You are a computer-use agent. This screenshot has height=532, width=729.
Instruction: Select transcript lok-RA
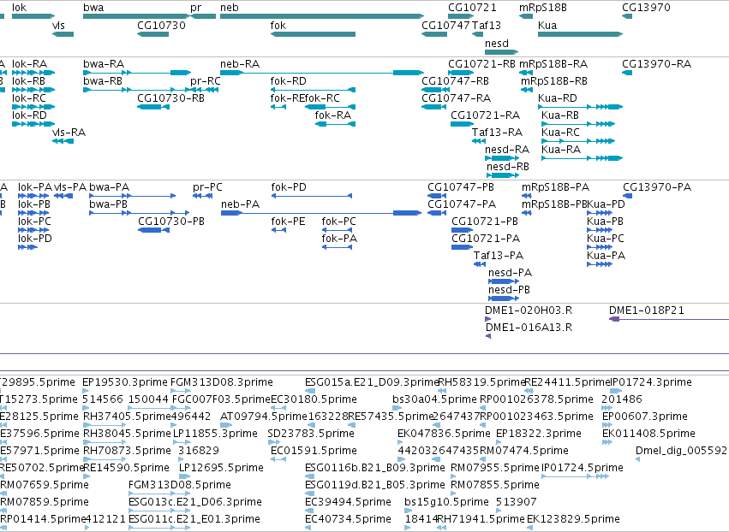click(x=29, y=63)
